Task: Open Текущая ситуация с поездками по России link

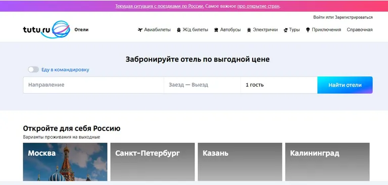Action: pos(160,6)
